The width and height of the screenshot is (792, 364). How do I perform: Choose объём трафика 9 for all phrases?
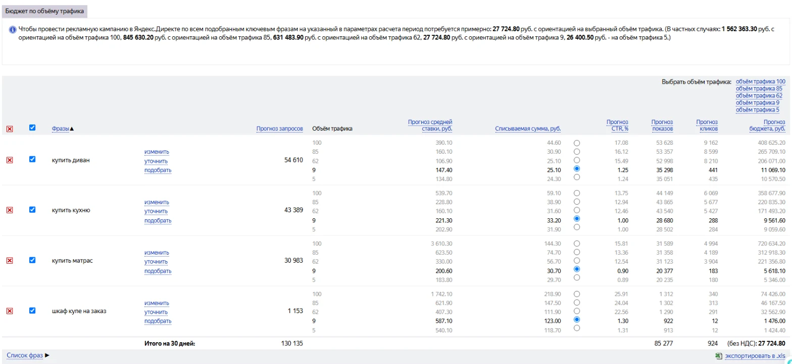pos(757,103)
